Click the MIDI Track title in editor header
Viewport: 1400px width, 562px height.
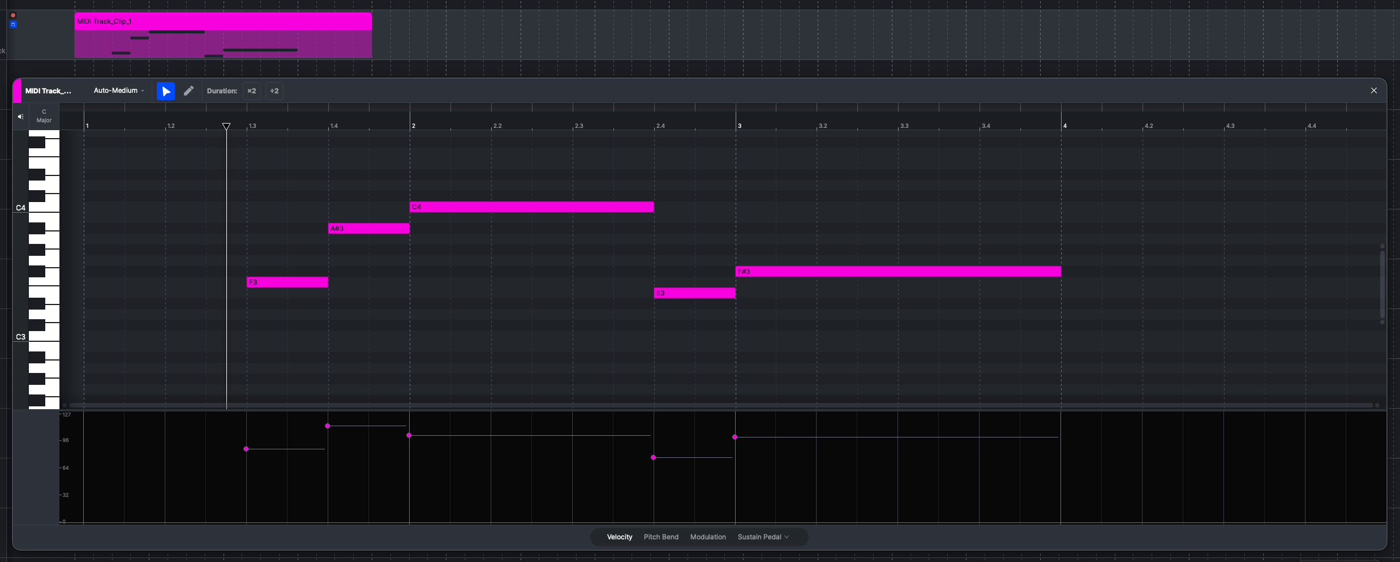click(48, 91)
